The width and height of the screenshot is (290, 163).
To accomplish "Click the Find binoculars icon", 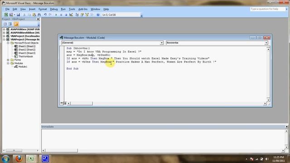I will pos(39,14).
